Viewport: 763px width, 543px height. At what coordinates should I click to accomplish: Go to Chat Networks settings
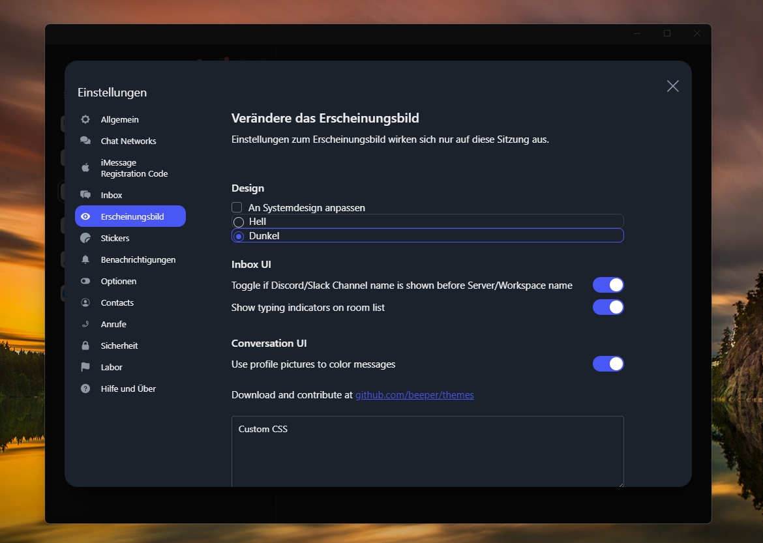pos(130,141)
